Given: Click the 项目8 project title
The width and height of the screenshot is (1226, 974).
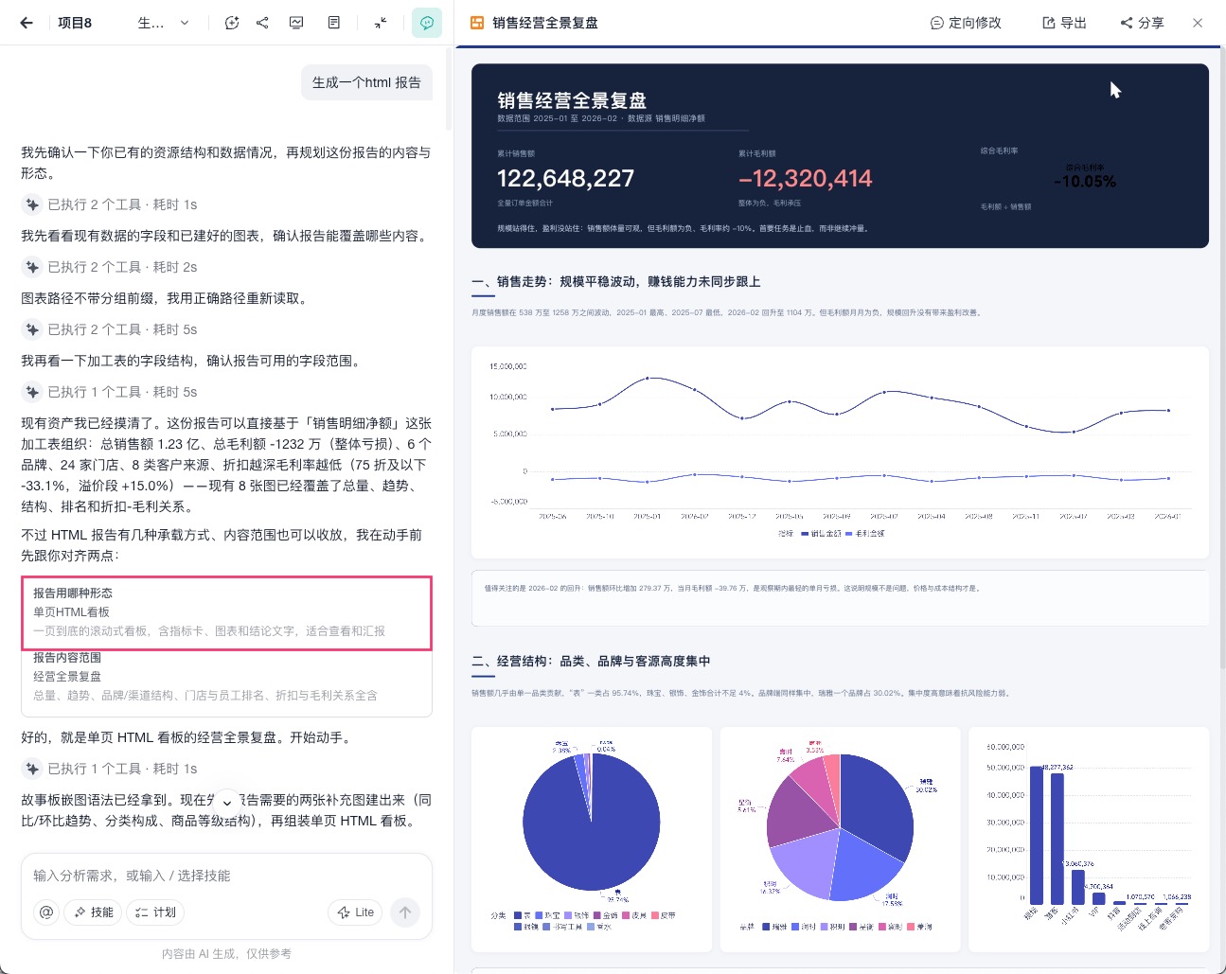Looking at the screenshot, I should (x=75, y=23).
